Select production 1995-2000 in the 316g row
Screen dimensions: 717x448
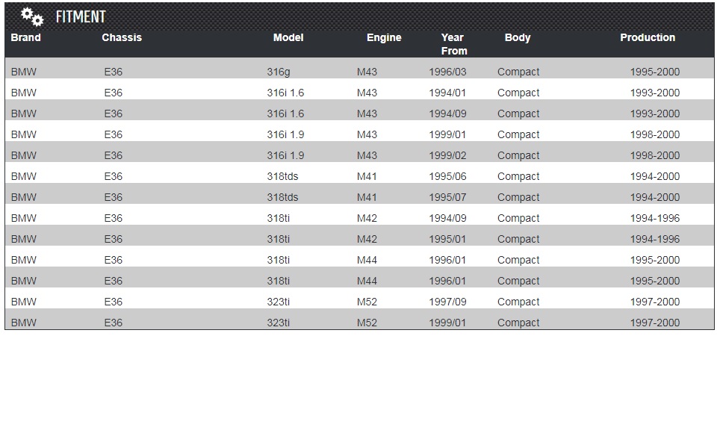coord(655,72)
